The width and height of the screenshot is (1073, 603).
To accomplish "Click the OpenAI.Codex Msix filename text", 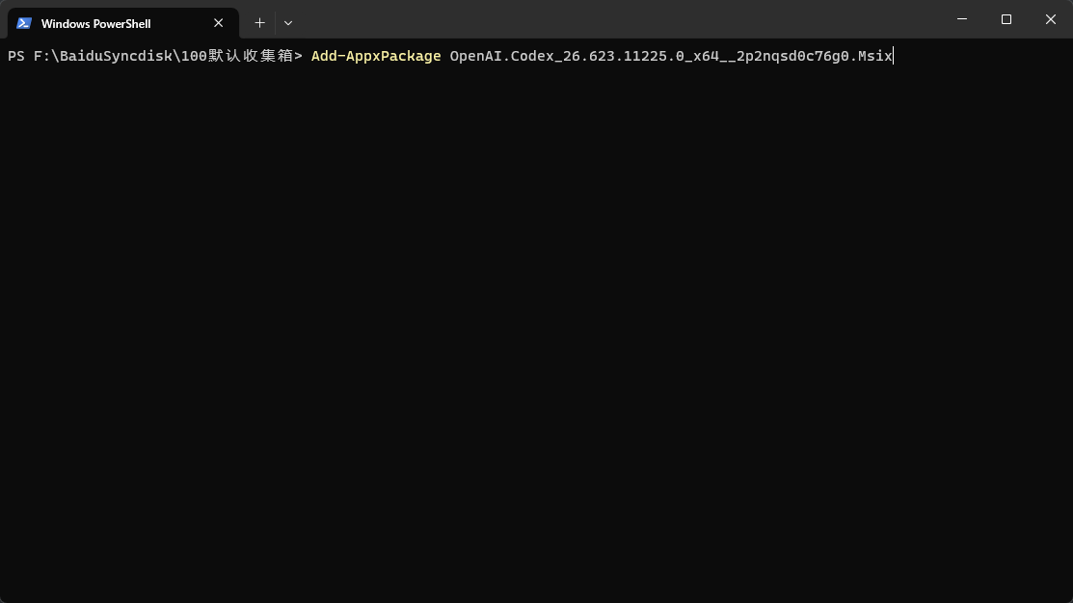I will point(671,56).
